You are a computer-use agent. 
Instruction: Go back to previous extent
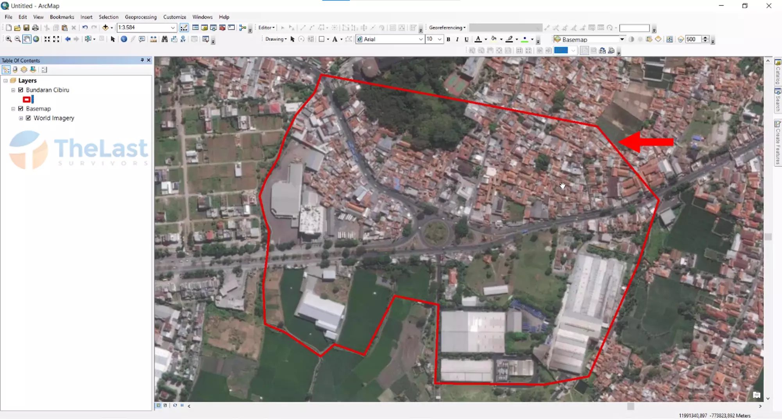(x=68, y=39)
